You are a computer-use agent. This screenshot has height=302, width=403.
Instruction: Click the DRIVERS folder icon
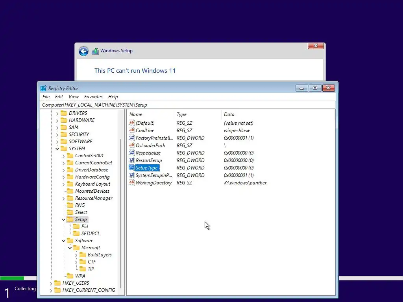pyautogui.click(x=64, y=113)
